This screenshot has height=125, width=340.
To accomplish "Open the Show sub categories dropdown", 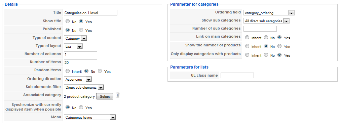I will tap(266, 21).
